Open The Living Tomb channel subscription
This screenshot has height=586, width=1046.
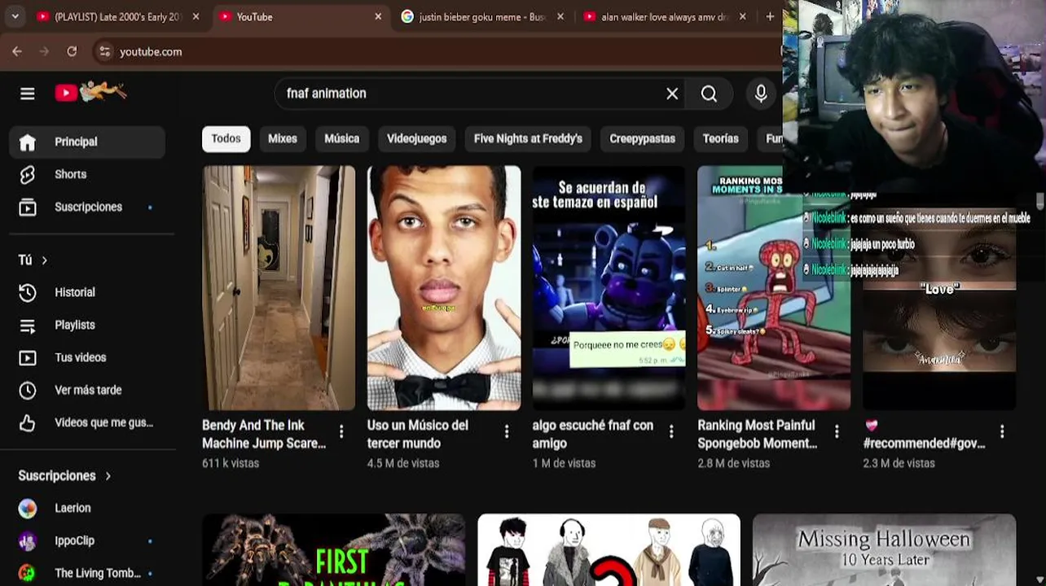pos(87,573)
